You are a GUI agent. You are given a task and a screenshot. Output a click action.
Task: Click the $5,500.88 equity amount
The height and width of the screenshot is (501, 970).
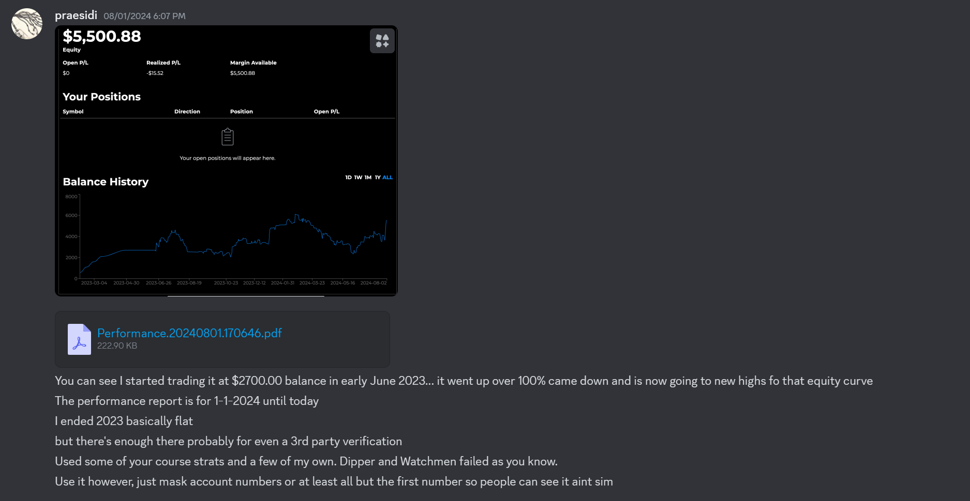(x=102, y=36)
